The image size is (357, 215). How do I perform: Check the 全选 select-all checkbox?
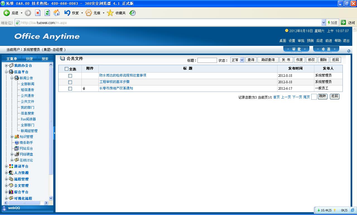(x=66, y=69)
